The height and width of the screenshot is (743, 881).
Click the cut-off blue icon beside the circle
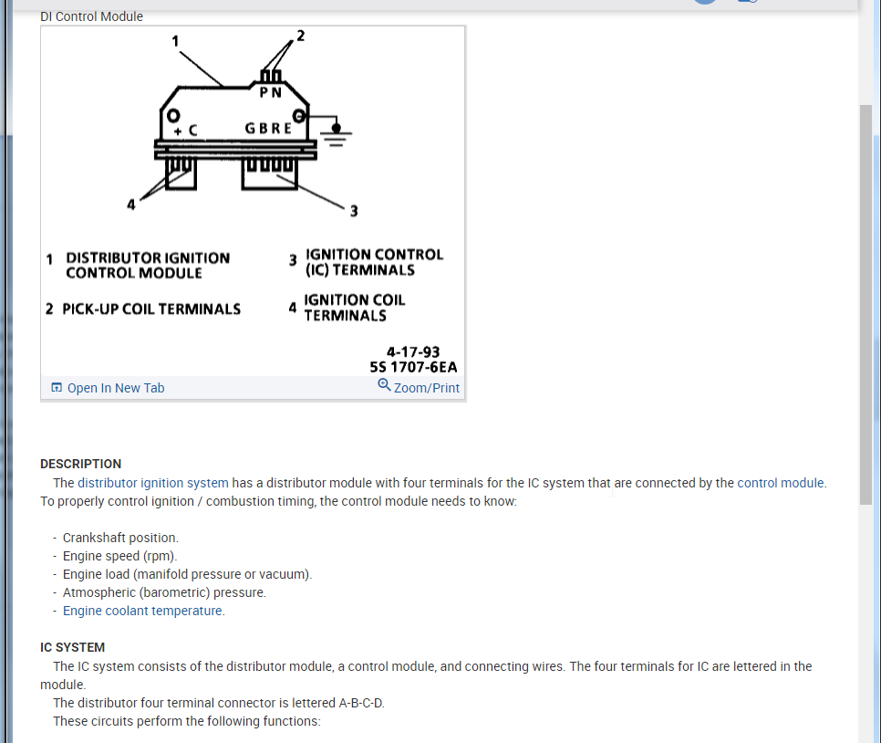click(748, 2)
